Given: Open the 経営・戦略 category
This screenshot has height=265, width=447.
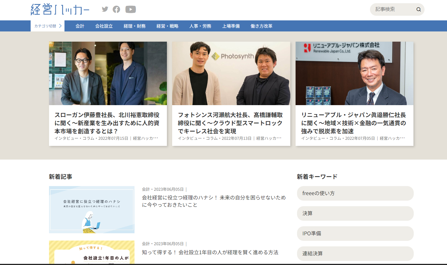Looking at the screenshot, I should [167, 26].
